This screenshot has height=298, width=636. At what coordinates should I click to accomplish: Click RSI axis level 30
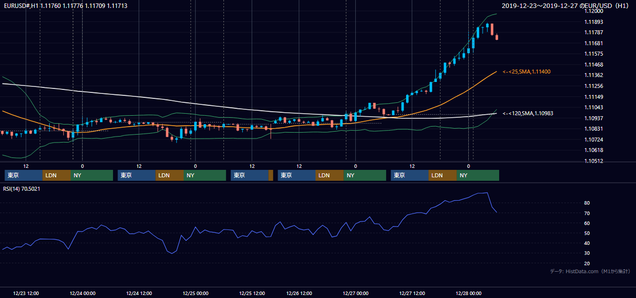tap(587, 253)
